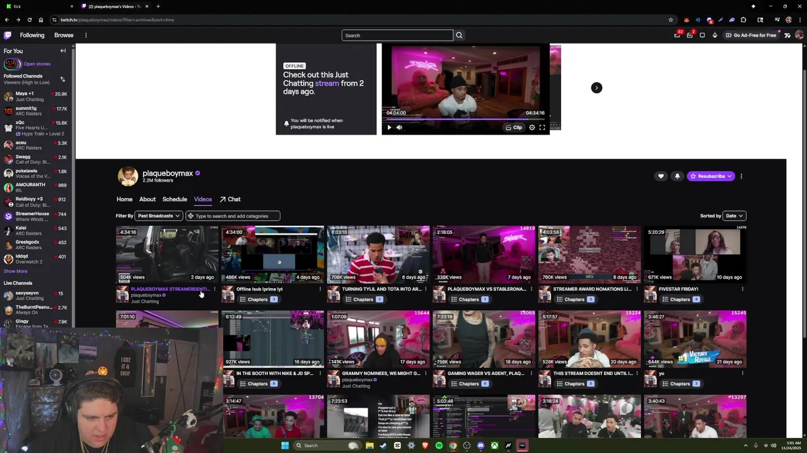Screen dimensions: 807x453
Task: Open the video player settings gear
Action: pyautogui.click(x=532, y=128)
